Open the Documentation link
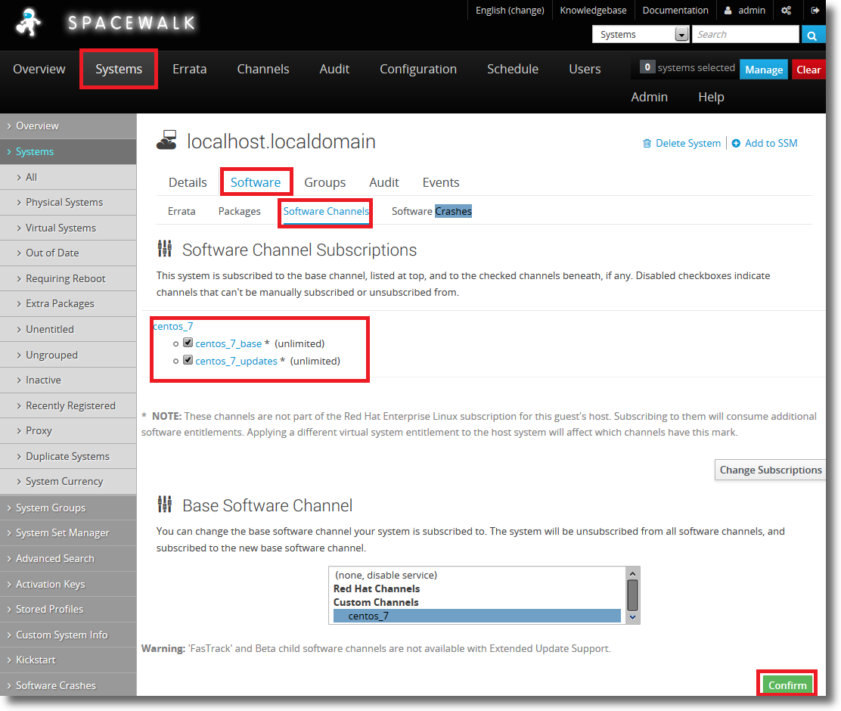Screen dimensions: 841x711 (x=675, y=10)
